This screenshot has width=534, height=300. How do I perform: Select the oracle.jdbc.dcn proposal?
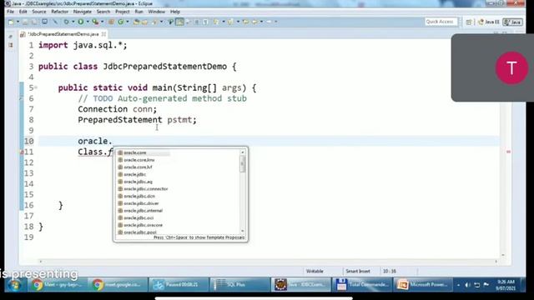139,196
